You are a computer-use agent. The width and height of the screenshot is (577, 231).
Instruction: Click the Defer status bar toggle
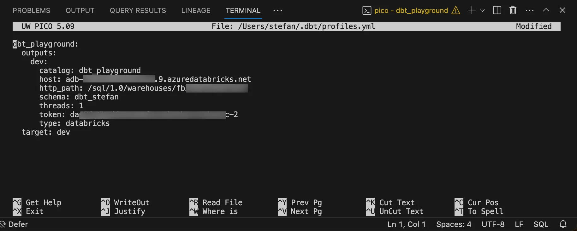click(15, 224)
